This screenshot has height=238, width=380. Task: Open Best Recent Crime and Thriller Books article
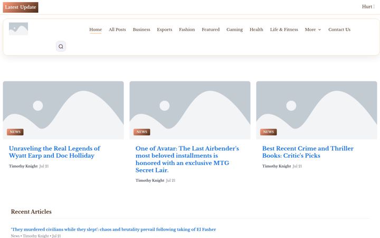tap(308, 152)
